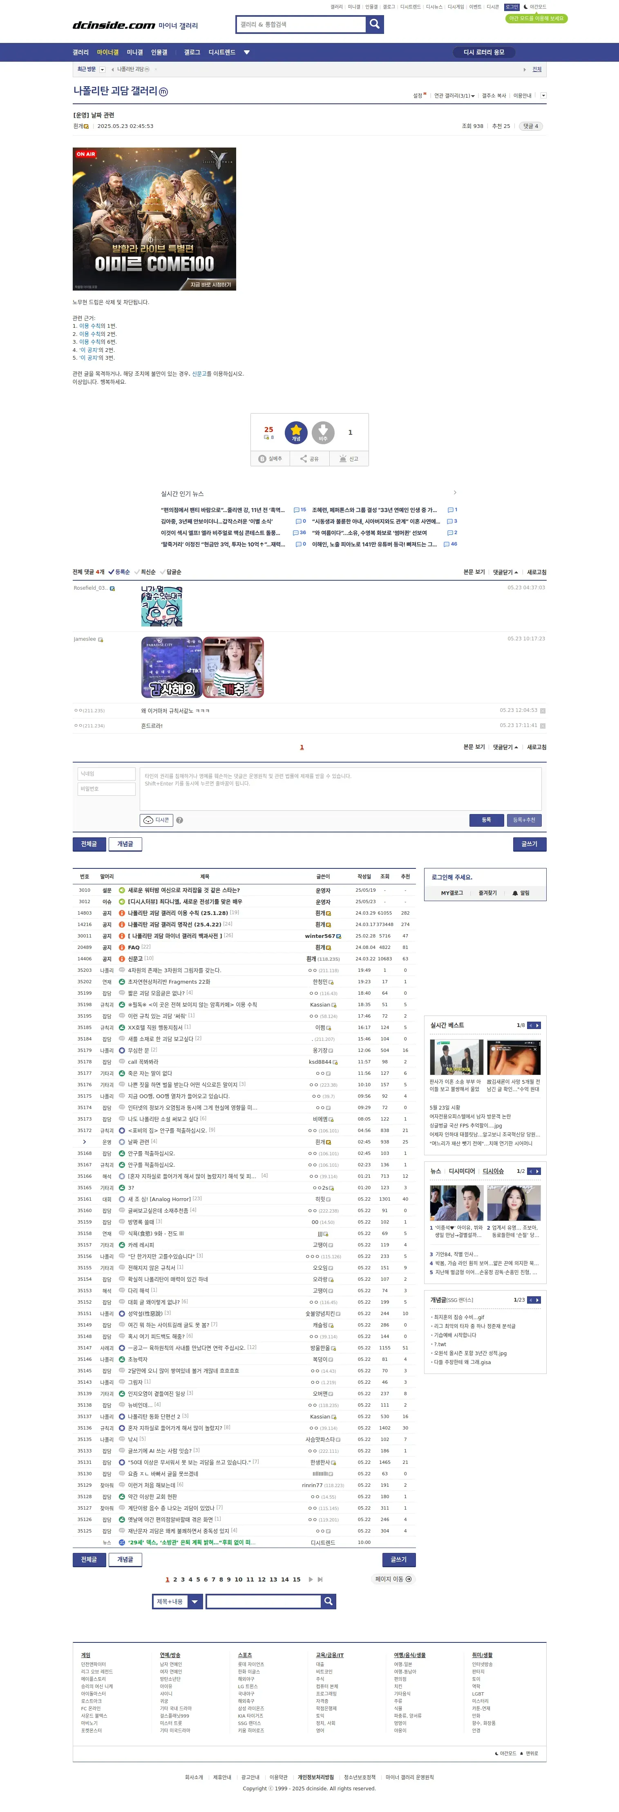The image size is (619, 1812).
Task: Open the 연관 갤러리(3/1) dropdown
Action: click(x=454, y=96)
